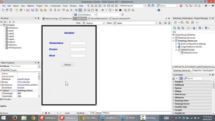Open Firefox from the taskbar

[14, 118]
